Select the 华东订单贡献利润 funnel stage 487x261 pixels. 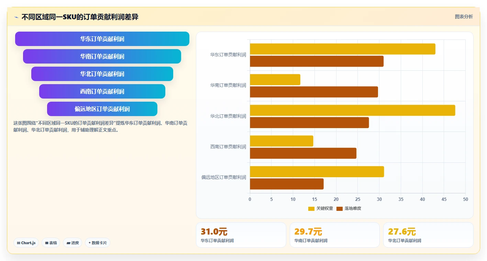click(x=102, y=39)
